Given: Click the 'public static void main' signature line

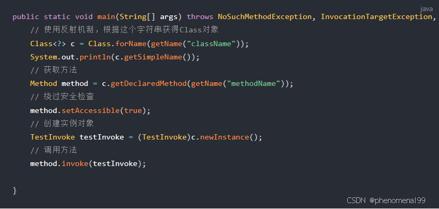Looking at the screenshot, I should click(224, 17).
